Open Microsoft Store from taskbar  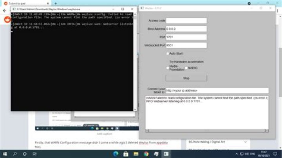pyautogui.click(x=126, y=154)
